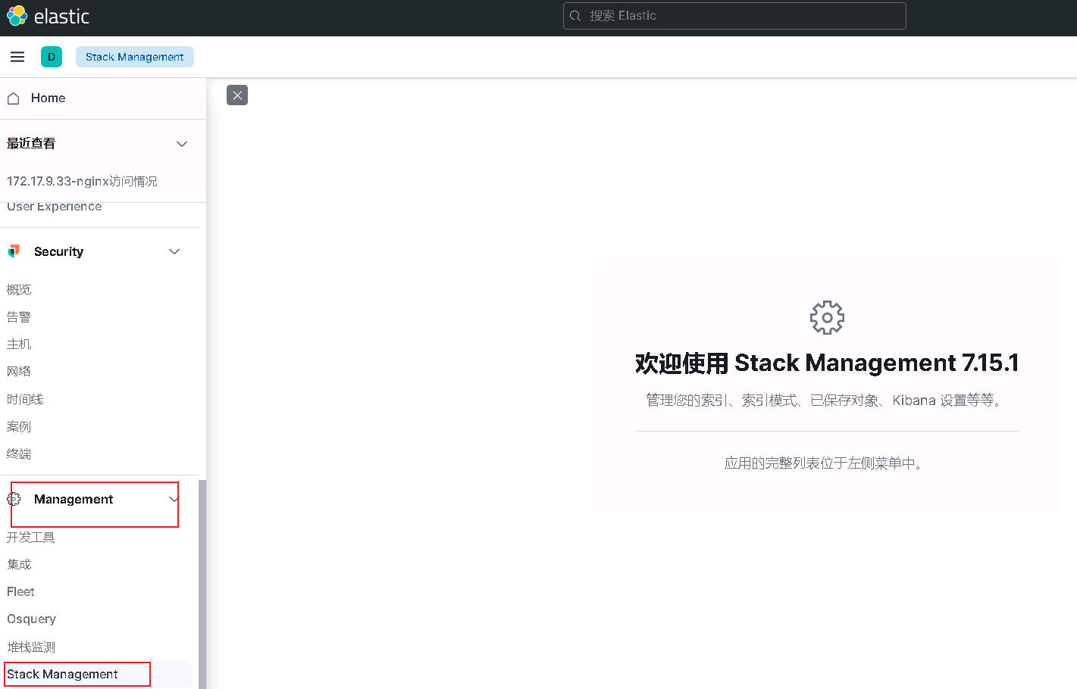The image size is (1077, 689).
Task: Click the Management section heading
Action: pos(74,499)
